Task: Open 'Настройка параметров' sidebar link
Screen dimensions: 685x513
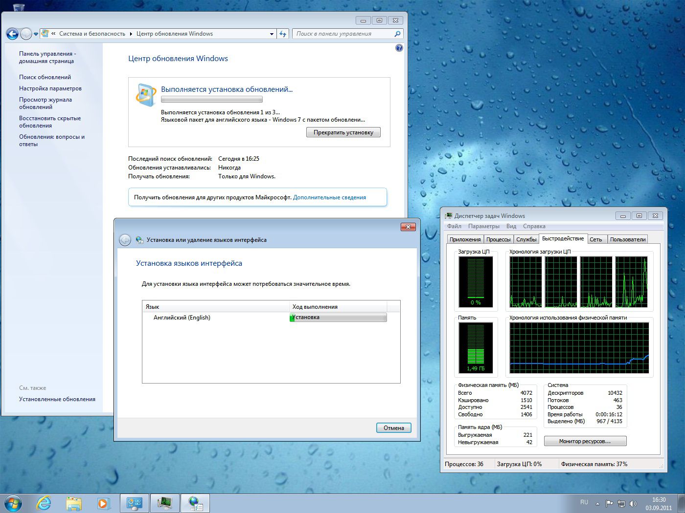Action: pos(50,88)
